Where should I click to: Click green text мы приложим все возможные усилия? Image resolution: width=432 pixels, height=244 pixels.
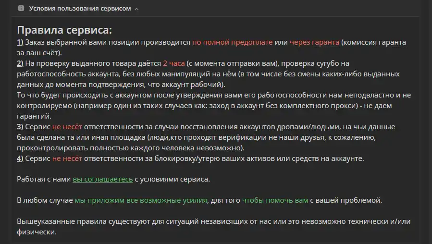tap(141, 200)
